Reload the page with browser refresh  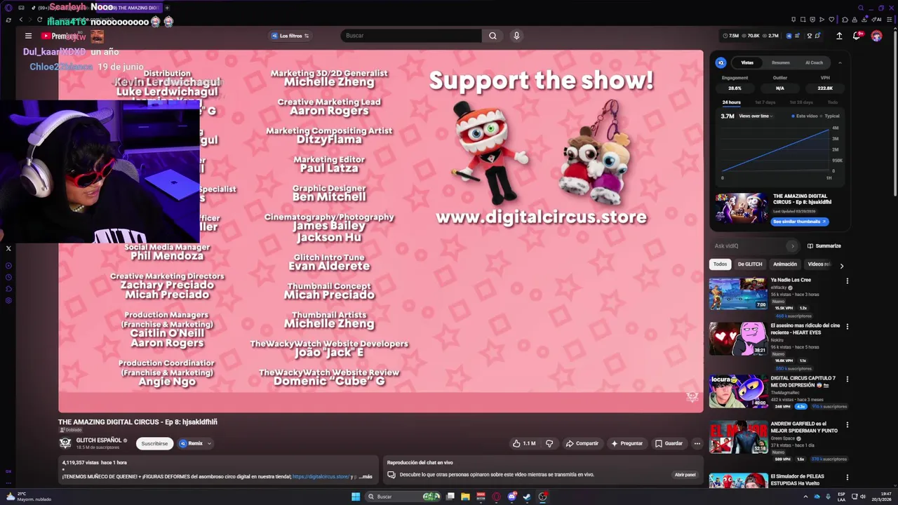click(x=39, y=20)
